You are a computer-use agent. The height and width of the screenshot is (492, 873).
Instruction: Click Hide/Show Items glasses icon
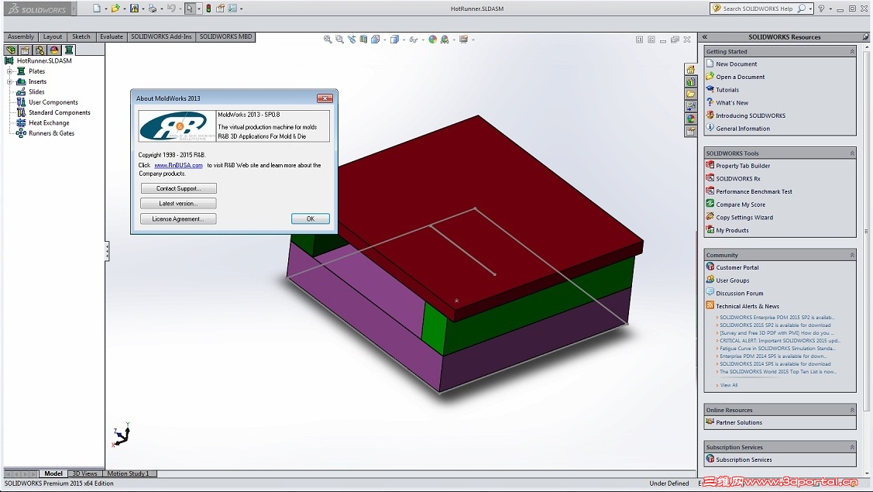click(413, 40)
